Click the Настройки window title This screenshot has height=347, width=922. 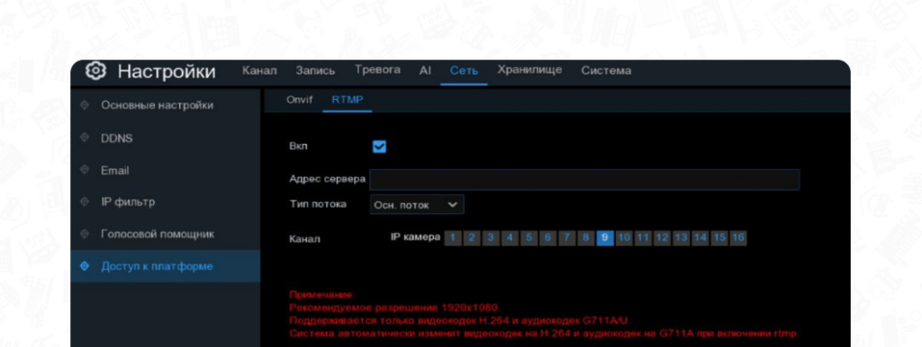tap(167, 72)
